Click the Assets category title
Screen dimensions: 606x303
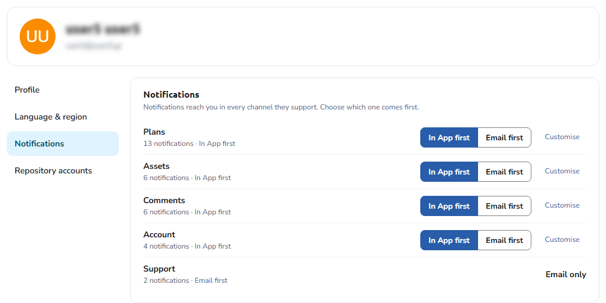[157, 166]
